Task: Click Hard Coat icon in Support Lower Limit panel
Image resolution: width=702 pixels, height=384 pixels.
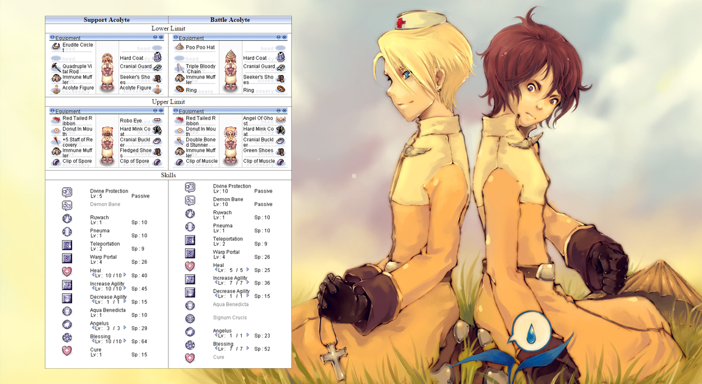Action: pos(157,57)
